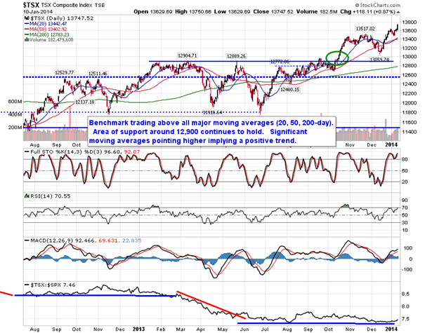Click the 90 level on RSI axis
This screenshot has width=425, height=333.
coord(405,201)
